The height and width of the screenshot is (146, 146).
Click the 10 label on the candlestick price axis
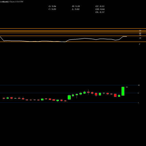(x=139, y=85)
